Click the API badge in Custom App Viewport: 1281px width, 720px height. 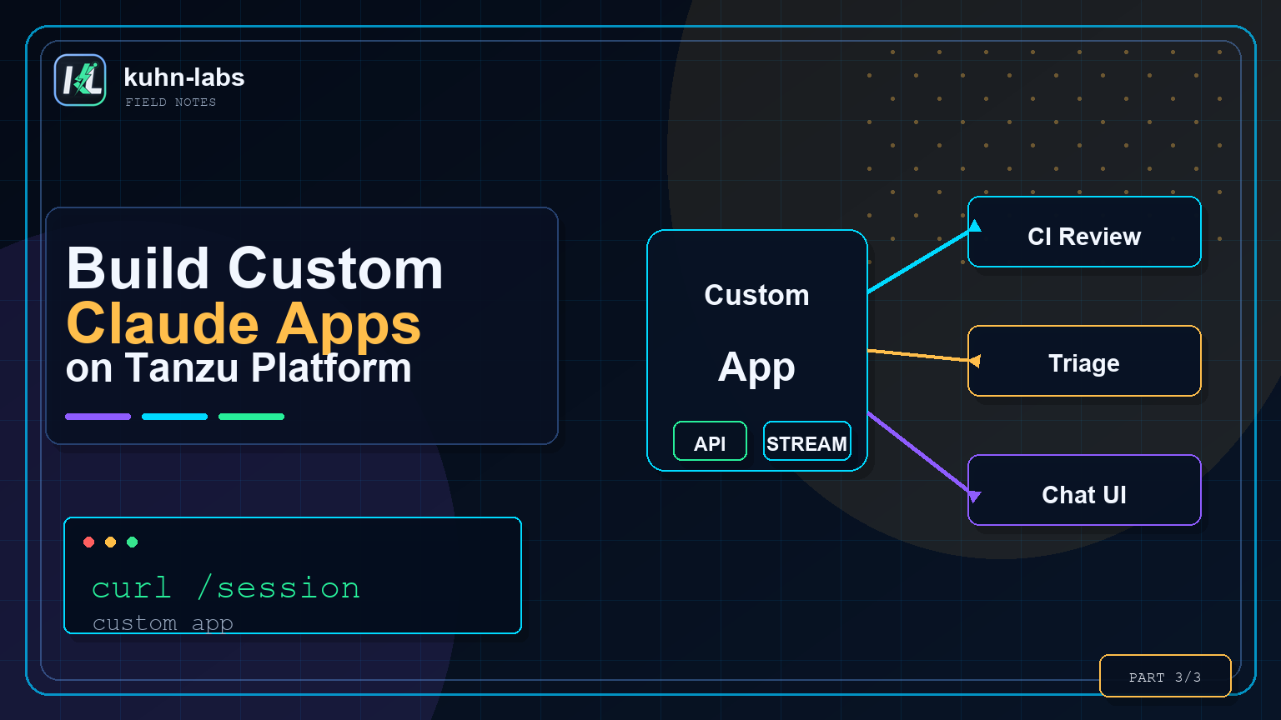coord(710,441)
